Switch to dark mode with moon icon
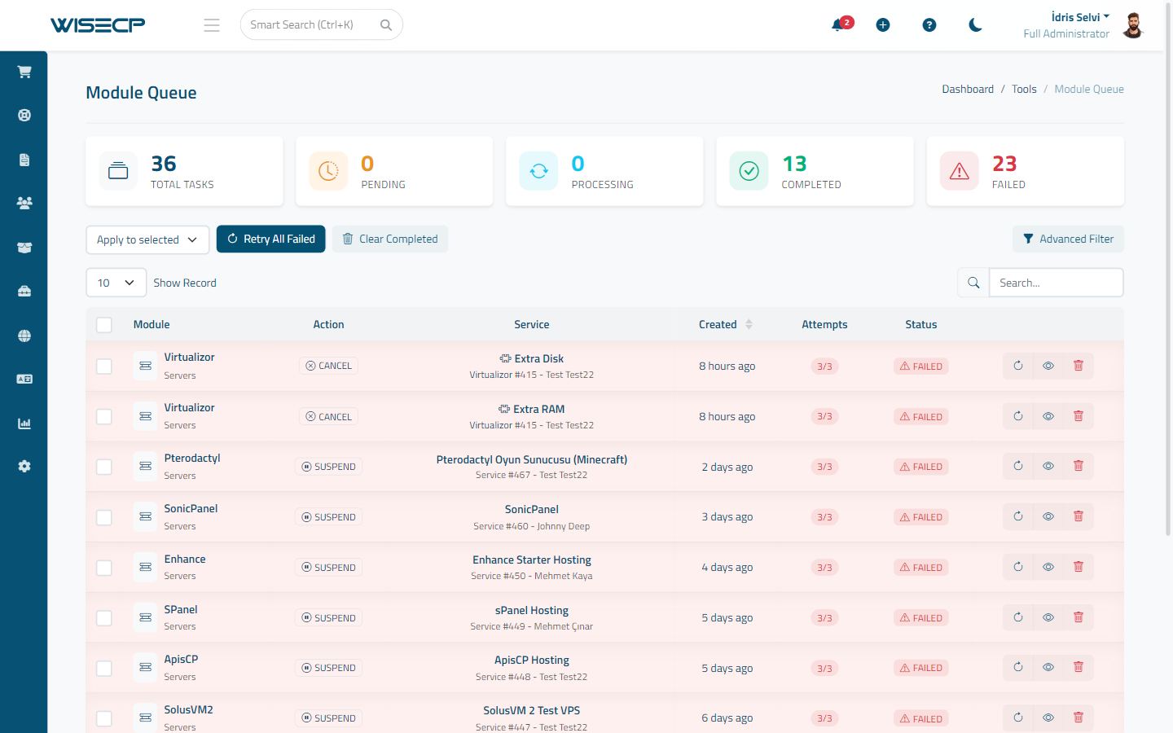The height and width of the screenshot is (733, 1173). [x=976, y=25]
